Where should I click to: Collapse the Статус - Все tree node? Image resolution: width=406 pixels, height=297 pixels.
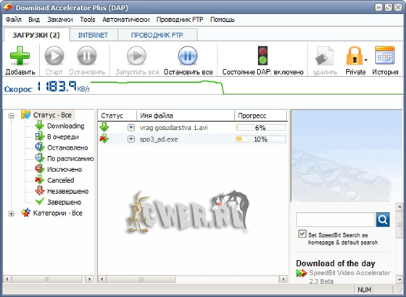pos(11,115)
